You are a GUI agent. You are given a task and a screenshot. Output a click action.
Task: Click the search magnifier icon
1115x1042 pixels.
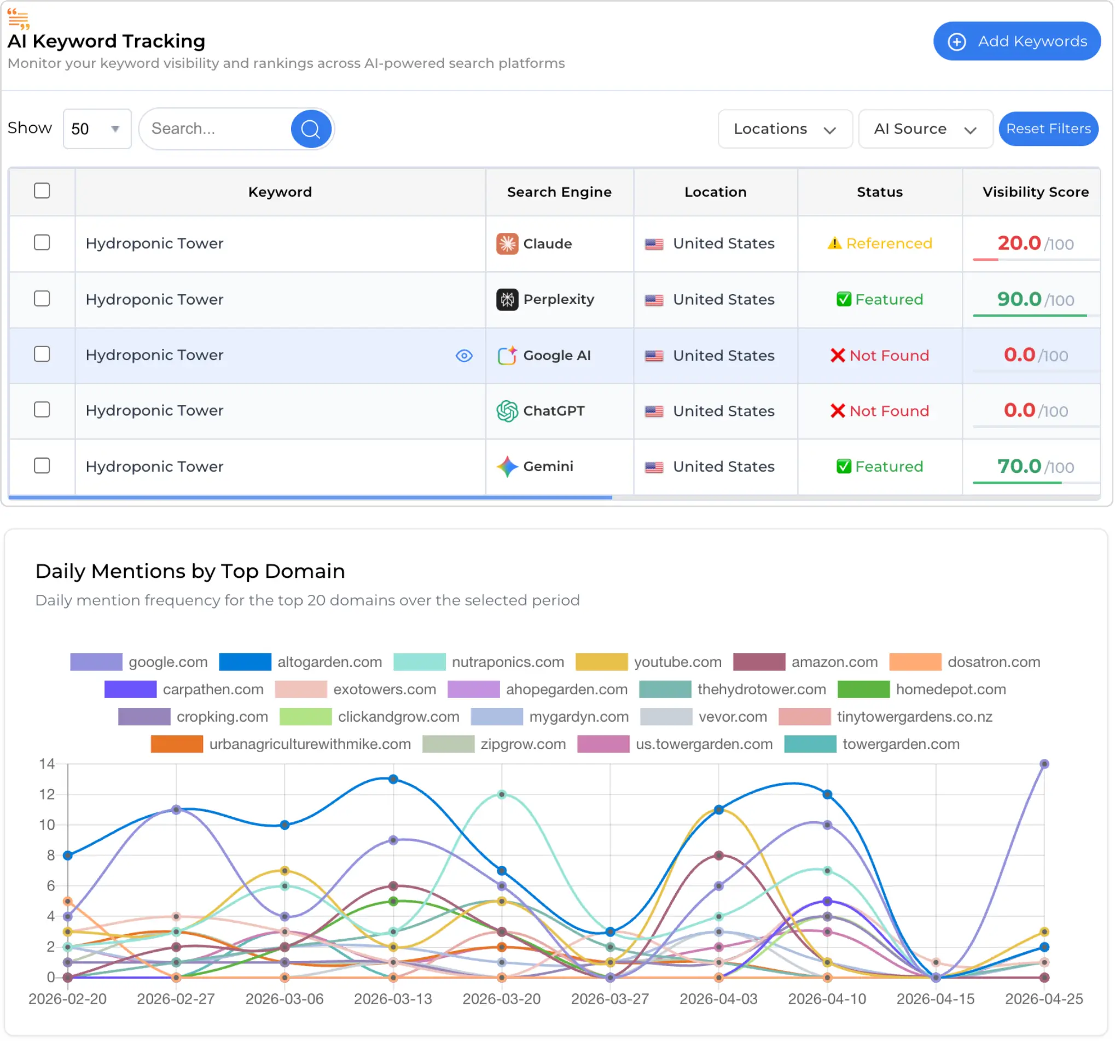(x=311, y=129)
